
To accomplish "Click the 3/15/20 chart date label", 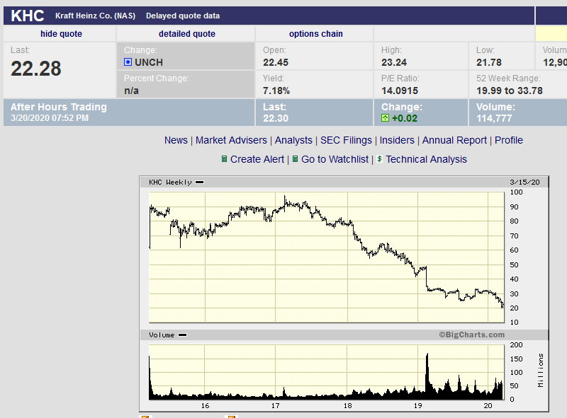I will click(524, 182).
